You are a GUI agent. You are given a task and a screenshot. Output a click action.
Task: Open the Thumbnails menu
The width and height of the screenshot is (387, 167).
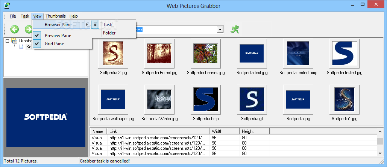pyautogui.click(x=56, y=16)
